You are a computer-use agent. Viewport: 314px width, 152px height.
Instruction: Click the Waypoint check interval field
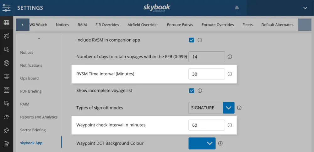(x=207, y=125)
